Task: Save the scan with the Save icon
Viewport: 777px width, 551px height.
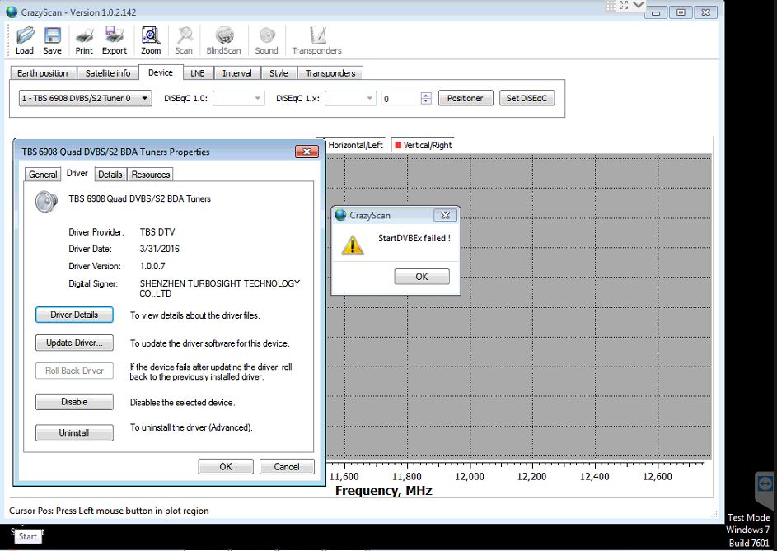Action: coord(52,40)
